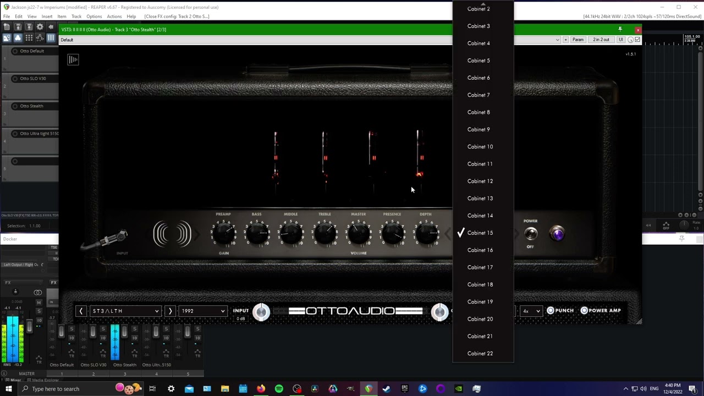Click the New project toolbar icon
The width and height of the screenshot is (704, 396).
tap(7, 27)
